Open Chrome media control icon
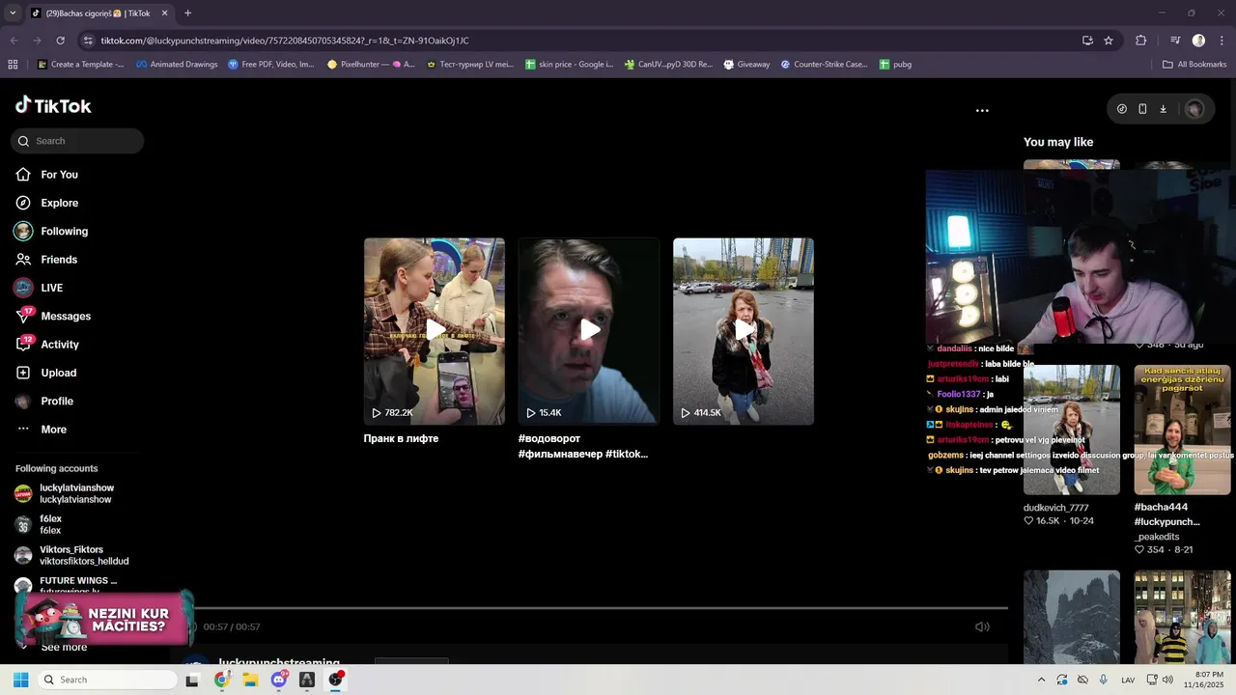Viewport: 1236px width, 695px height. point(1175,41)
